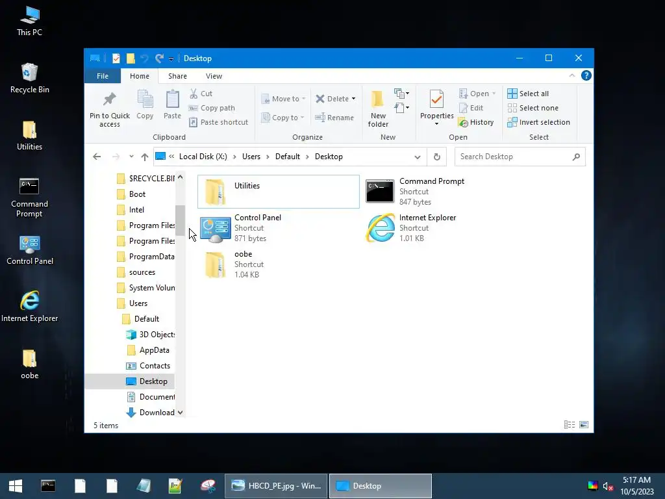
Task: Open the Copy to dropdown
Action: (283, 118)
